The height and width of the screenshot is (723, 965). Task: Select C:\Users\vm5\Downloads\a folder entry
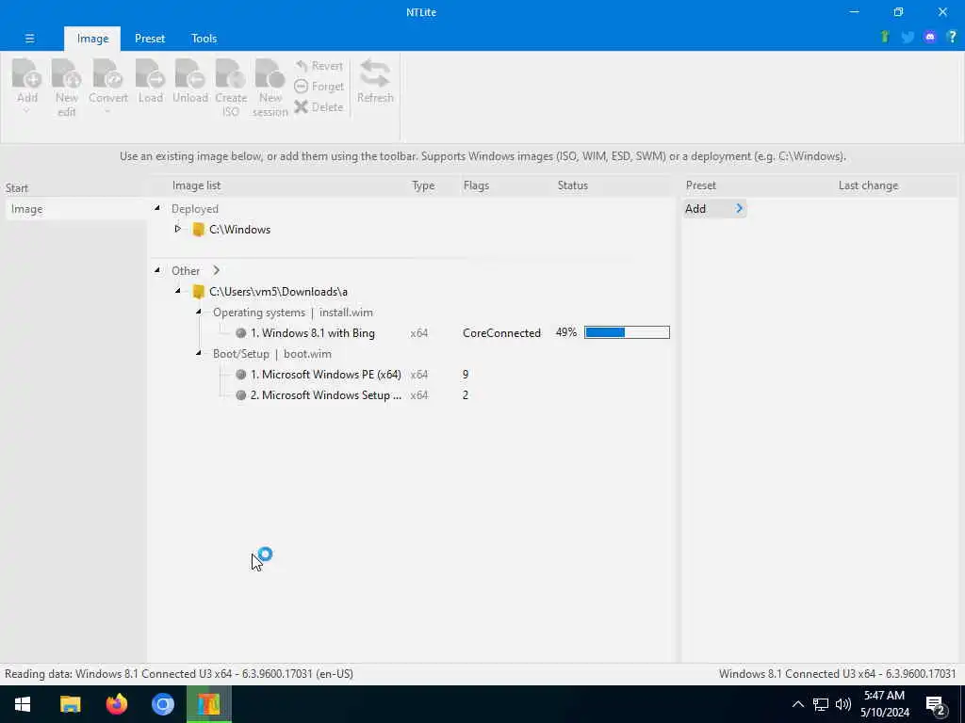[278, 292]
